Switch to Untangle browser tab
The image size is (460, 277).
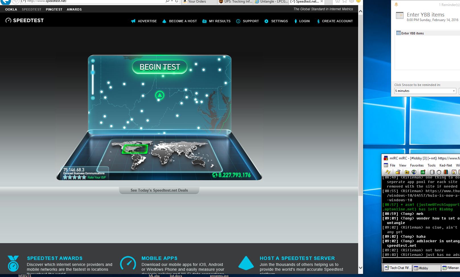[272, 2]
